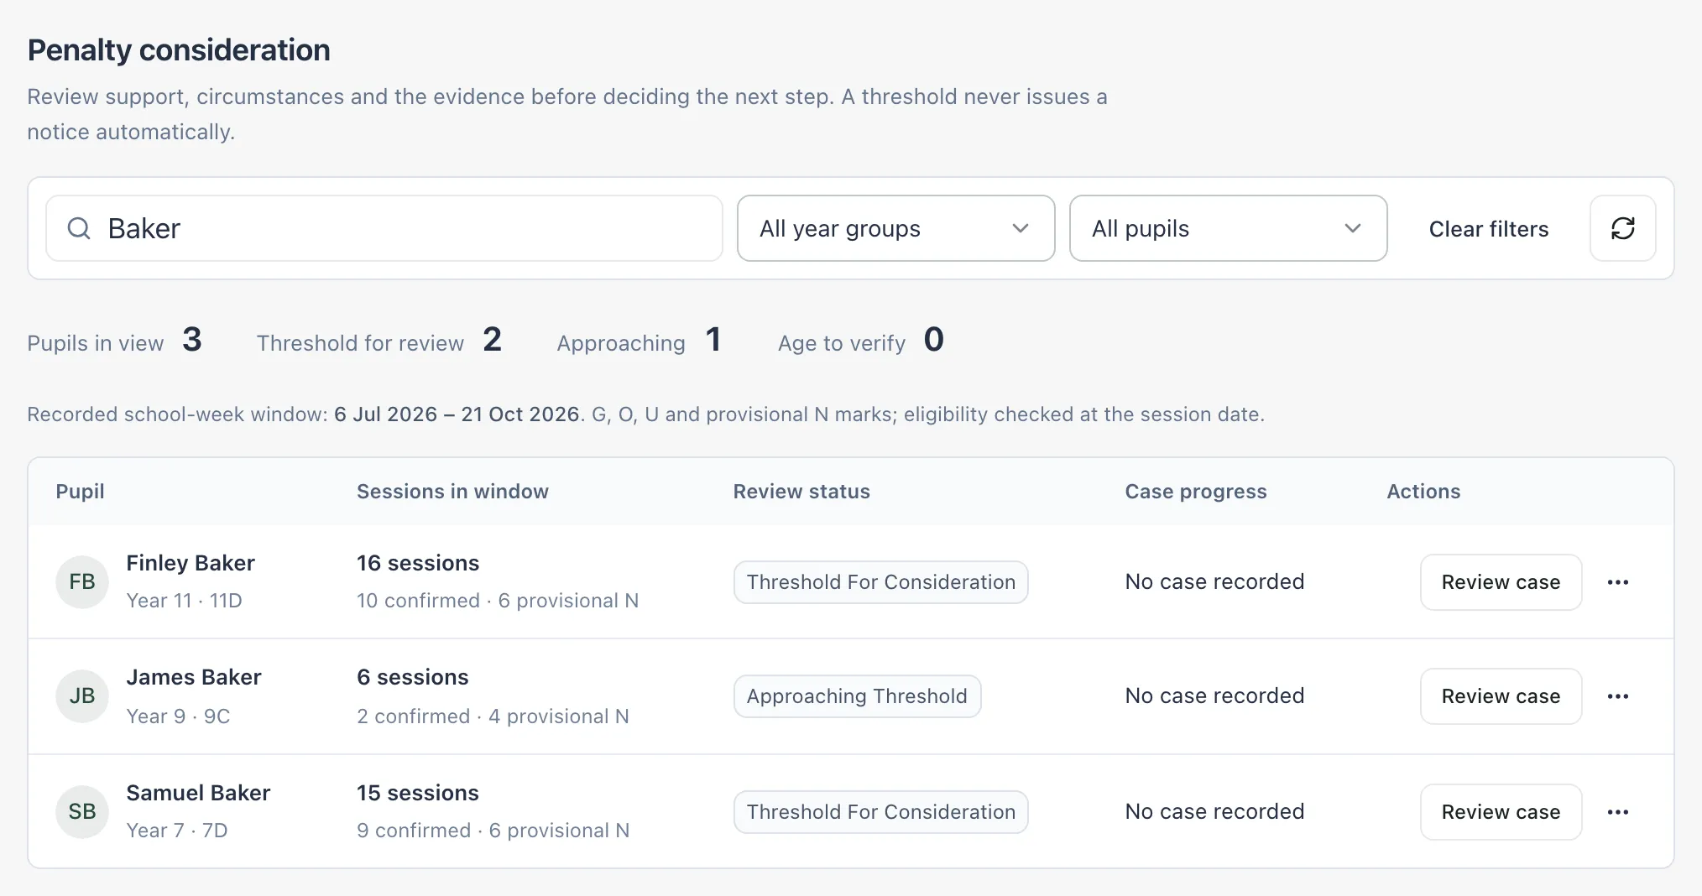
Task: Focus the pupil search field containing Baker
Action: (x=384, y=228)
